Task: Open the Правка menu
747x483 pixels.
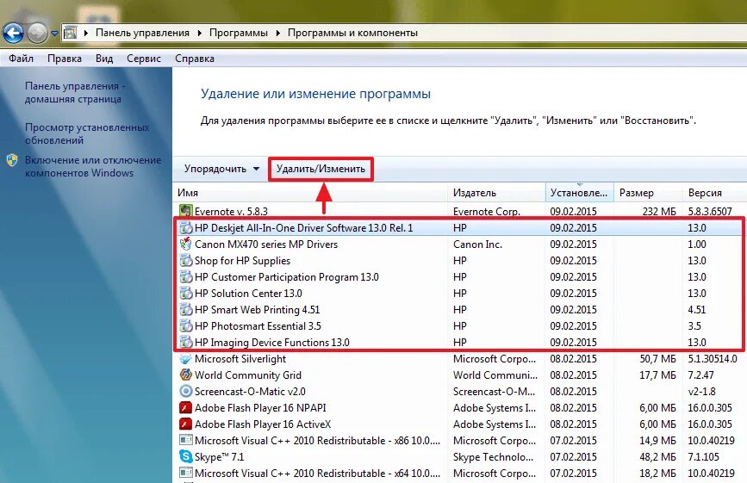Action: pos(65,59)
